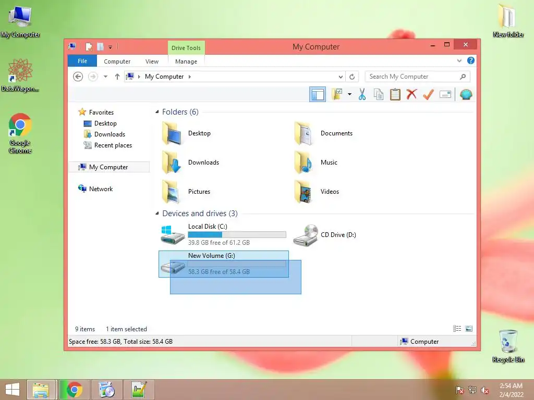Open dropdown arrow next to folder options icon

tap(349, 94)
